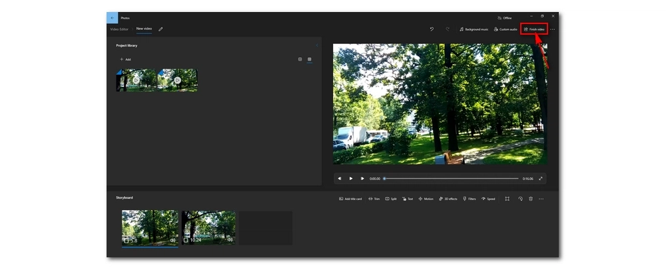This screenshot has width=666, height=270.
Task: Remove or show black bars icon
Action: (x=507, y=199)
